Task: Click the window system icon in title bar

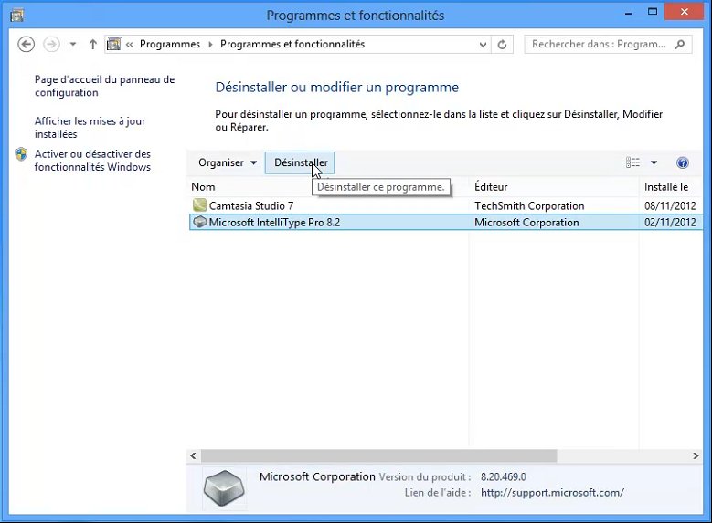Action: click(x=16, y=15)
